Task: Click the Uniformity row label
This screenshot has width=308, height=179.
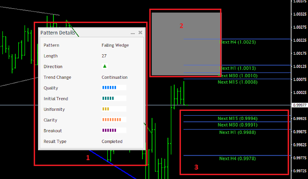Action: (54, 109)
